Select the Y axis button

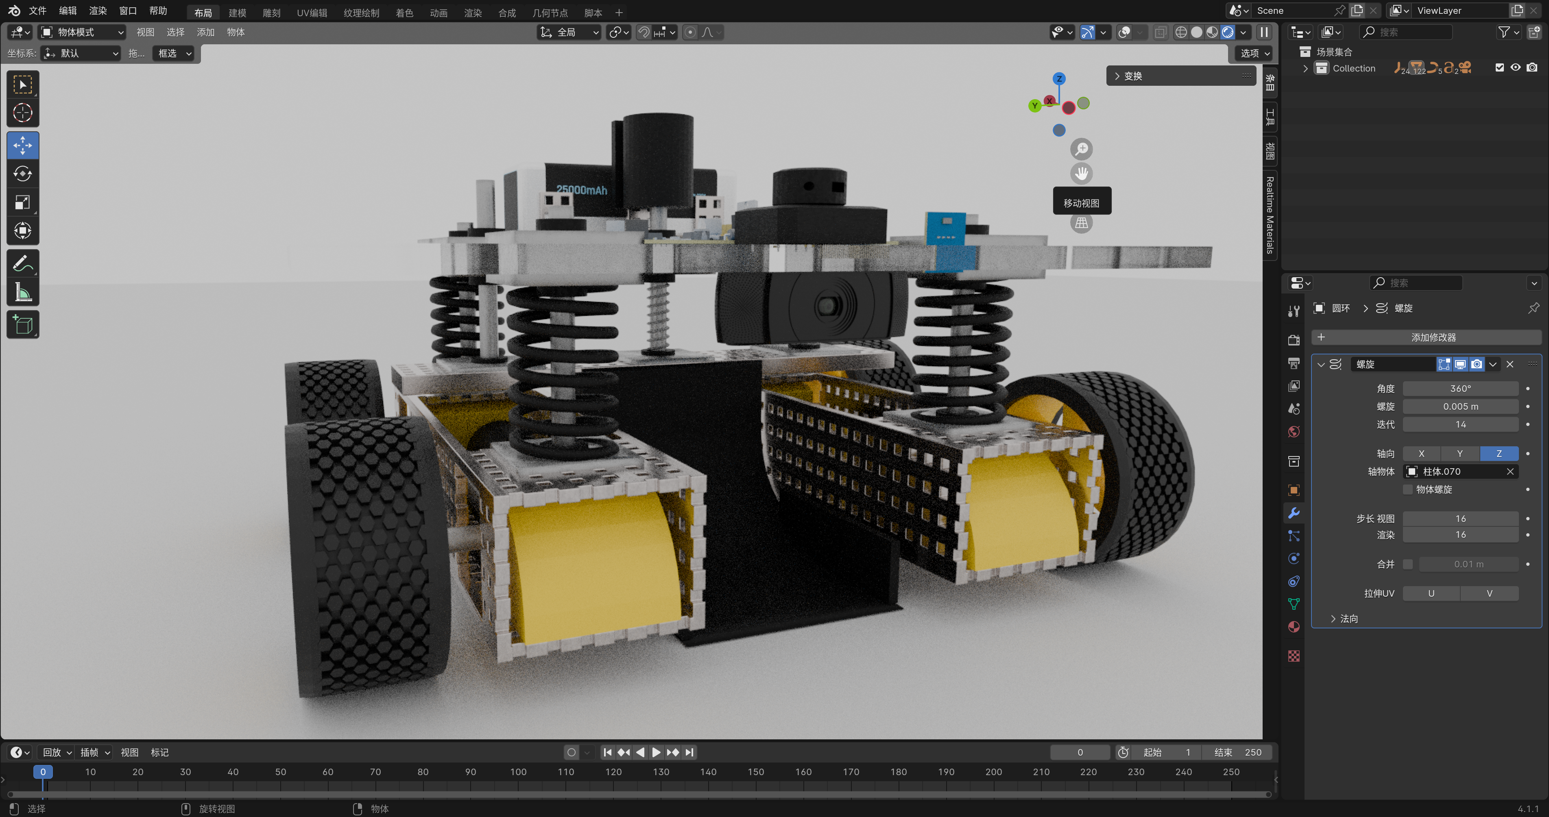click(1460, 454)
